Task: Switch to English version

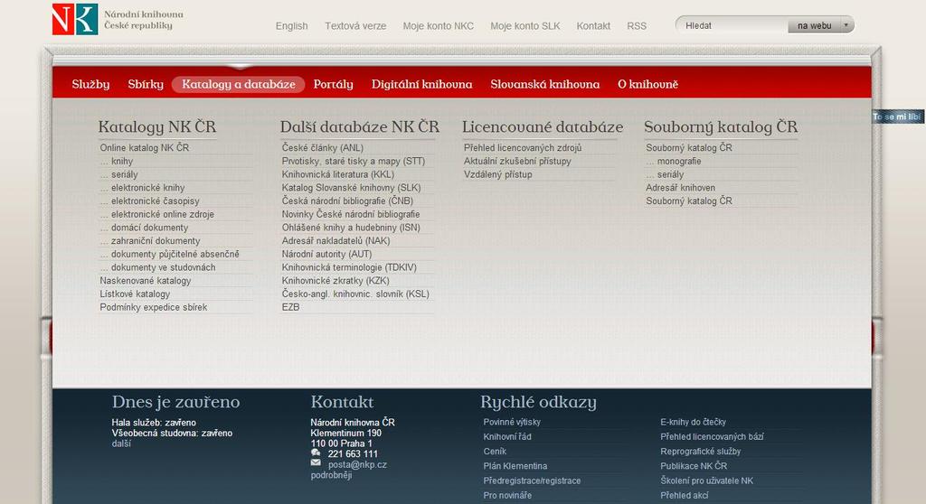Action: 292,26
